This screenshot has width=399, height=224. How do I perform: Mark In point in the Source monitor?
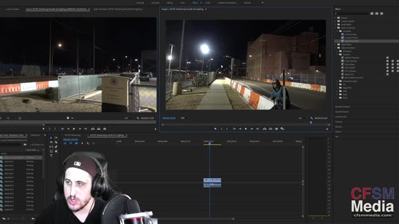49,129
